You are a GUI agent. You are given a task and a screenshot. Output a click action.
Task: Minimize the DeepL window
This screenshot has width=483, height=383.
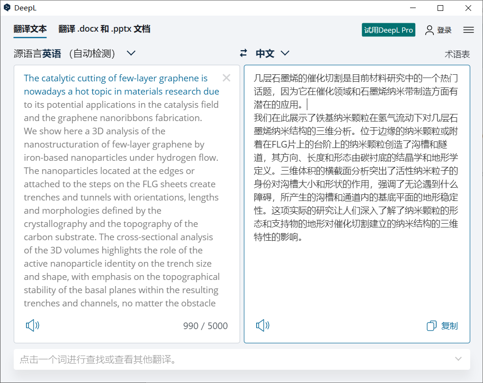point(413,8)
